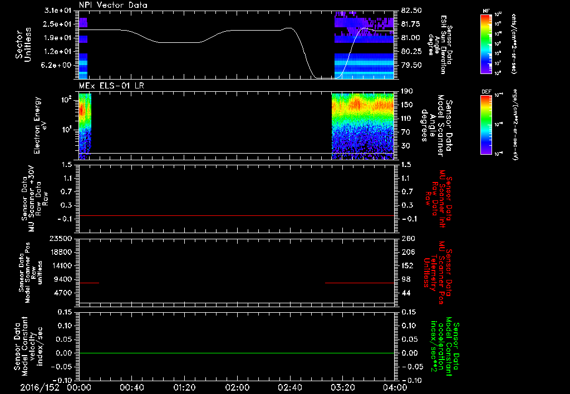This screenshot has width=570, height=394.
Task: Click the cnts/(cm**2-sr-sec) units label
Action: tap(514, 43)
